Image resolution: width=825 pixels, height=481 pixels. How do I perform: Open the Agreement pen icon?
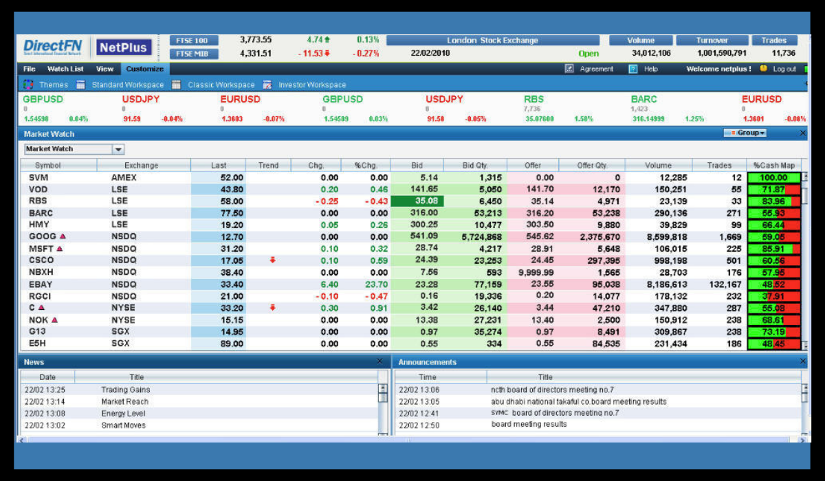[569, 69]
